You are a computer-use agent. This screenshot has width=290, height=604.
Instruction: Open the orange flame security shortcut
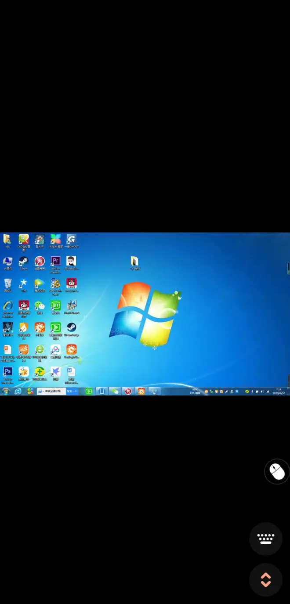point(24,330)
